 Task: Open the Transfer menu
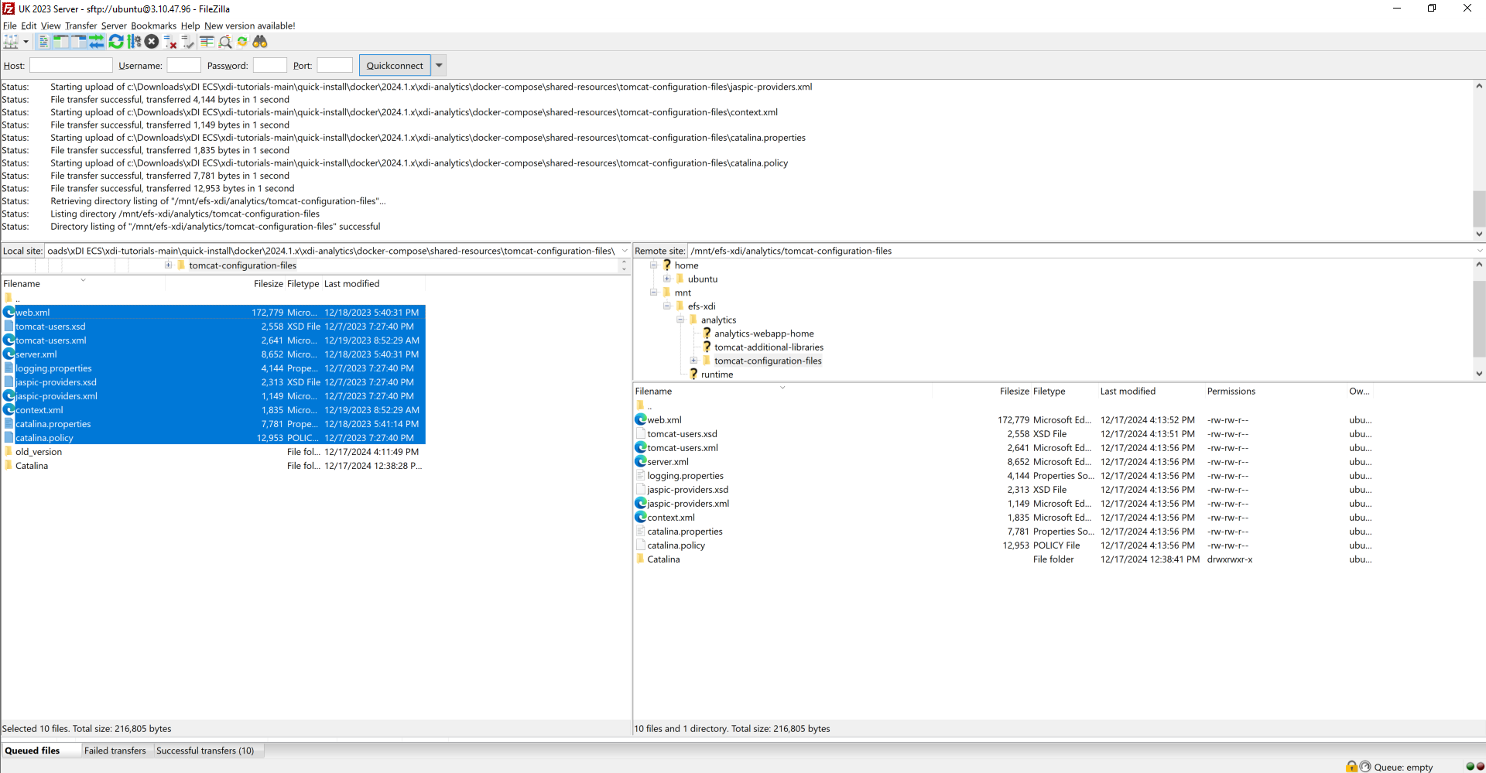click(x=80, y=26)
